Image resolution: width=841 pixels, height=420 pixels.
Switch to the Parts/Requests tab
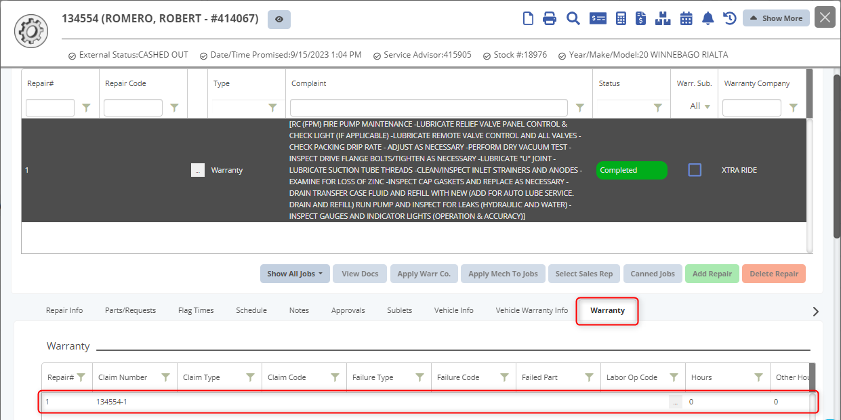[x=130, y=310]
